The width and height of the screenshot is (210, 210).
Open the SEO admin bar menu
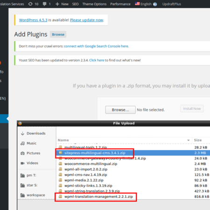[x=75, y=4]
